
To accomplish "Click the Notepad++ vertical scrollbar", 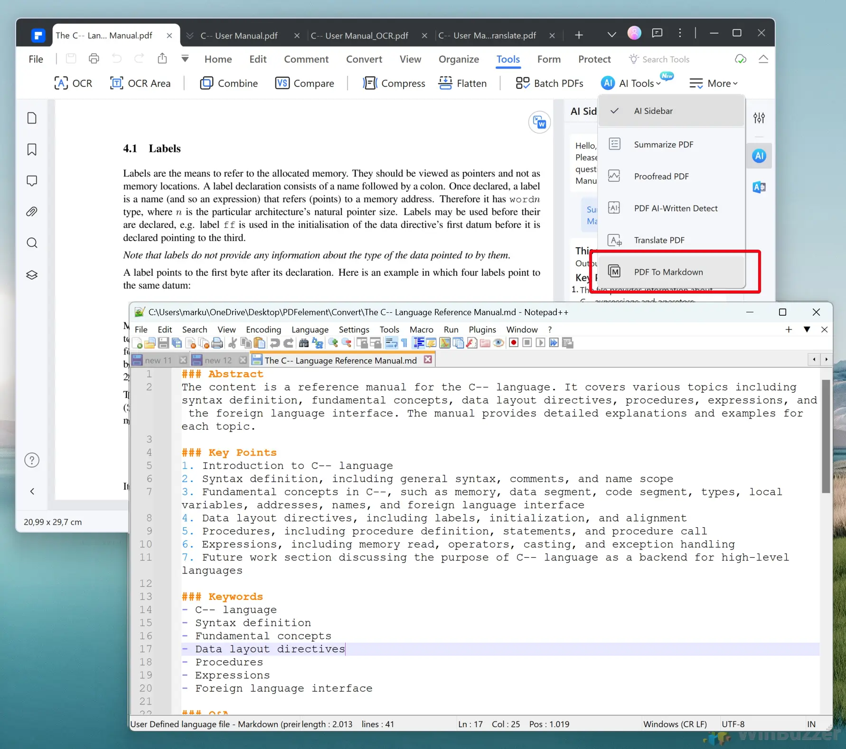I will click(826, 437).
